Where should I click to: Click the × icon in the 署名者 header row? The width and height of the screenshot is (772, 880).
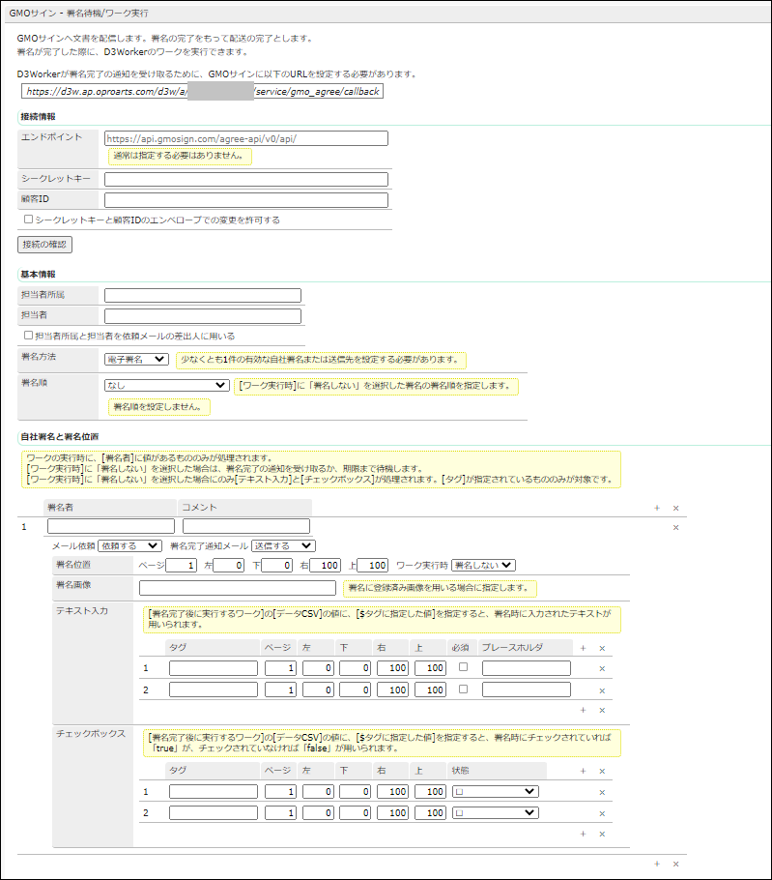pyautogui.click(x=676, y=508)
